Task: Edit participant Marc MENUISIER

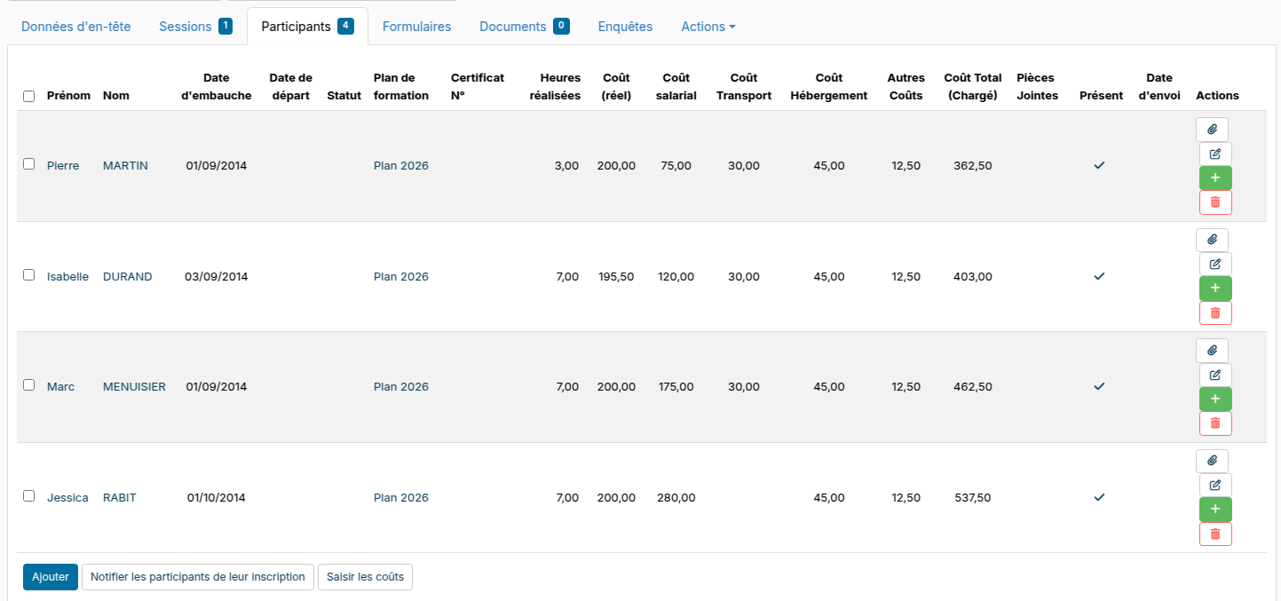Action: [1215, 375]
